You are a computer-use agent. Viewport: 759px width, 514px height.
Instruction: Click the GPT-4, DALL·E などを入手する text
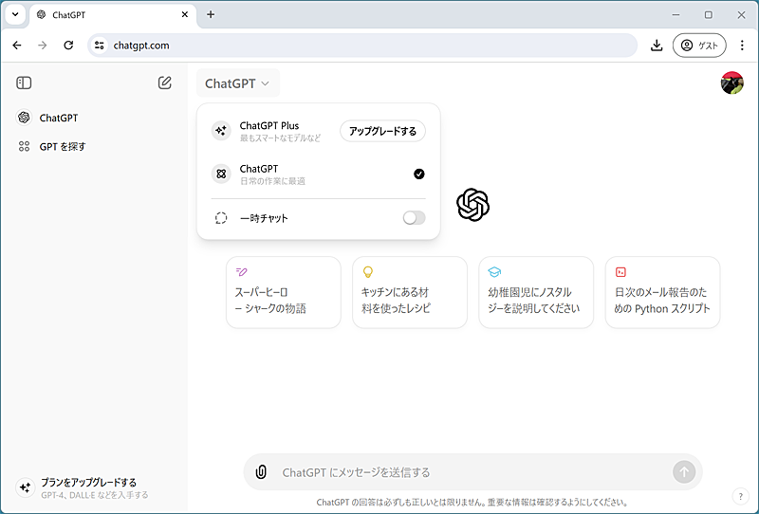[x=94, y=495]
